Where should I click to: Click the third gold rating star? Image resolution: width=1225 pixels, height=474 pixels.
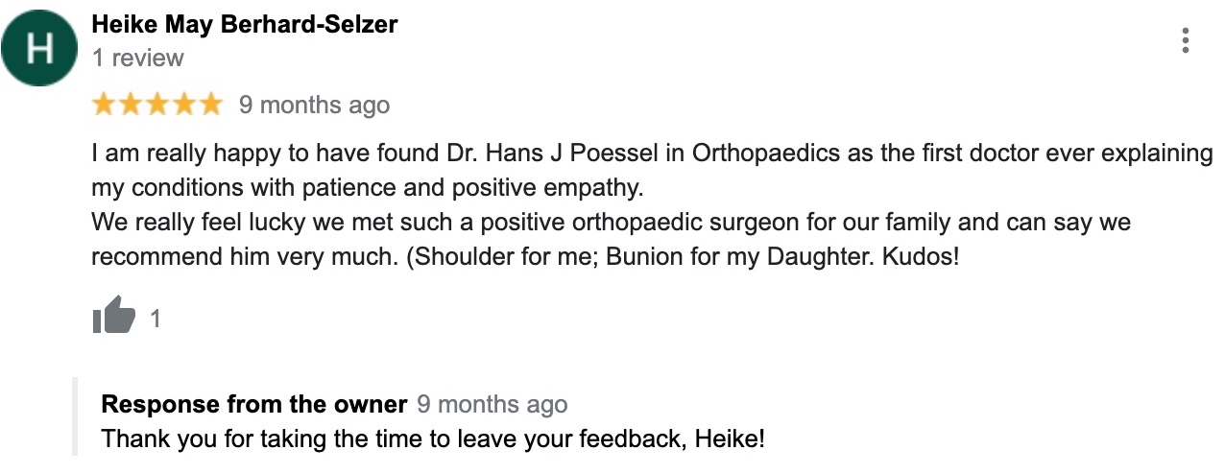(156, 105)
